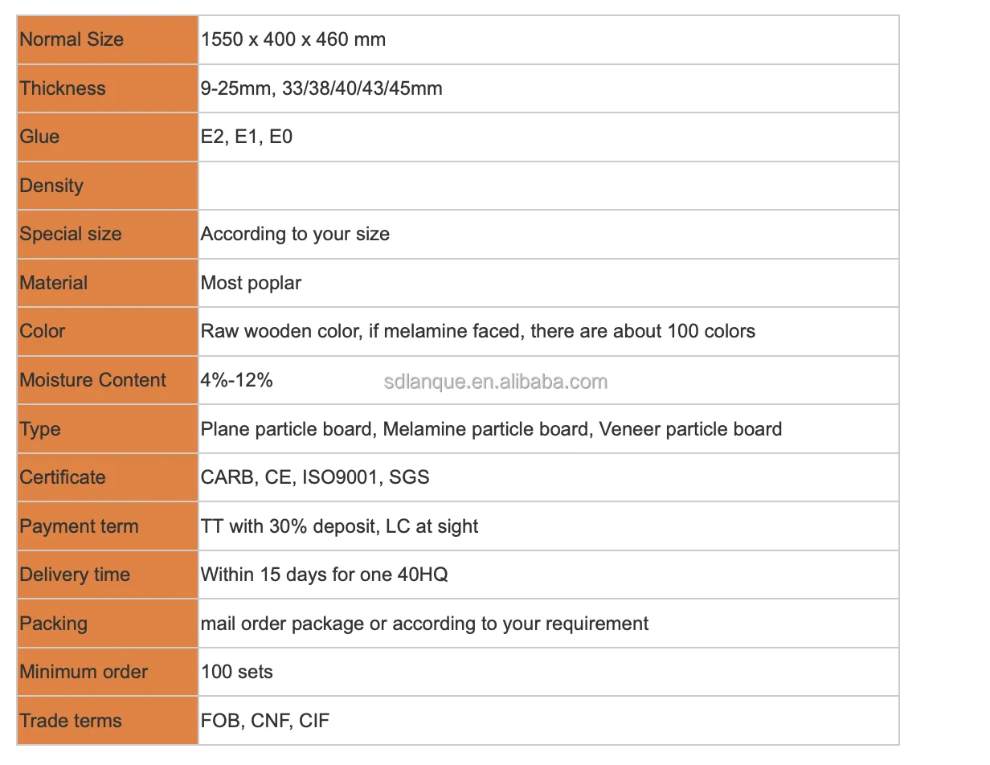Click the 'FOB, CNF, CIF' trade terms value

265,721
